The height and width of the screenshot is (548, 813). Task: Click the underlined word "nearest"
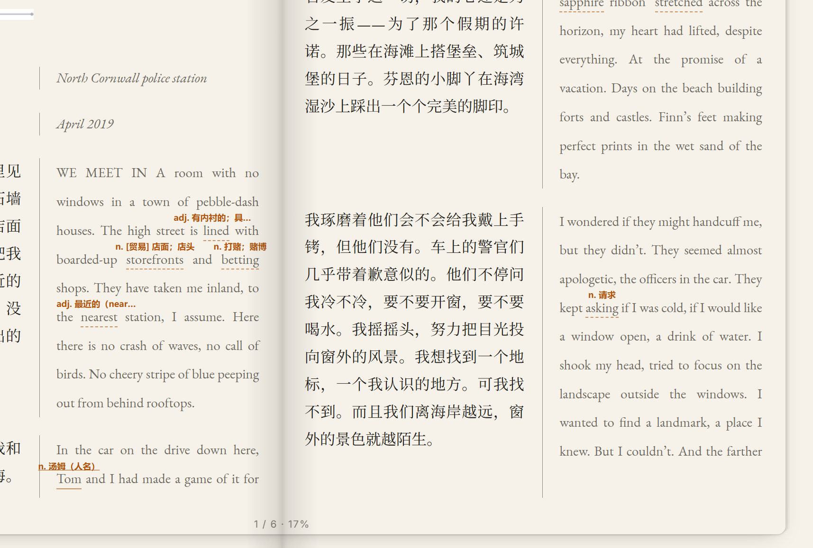coord(99,317)
